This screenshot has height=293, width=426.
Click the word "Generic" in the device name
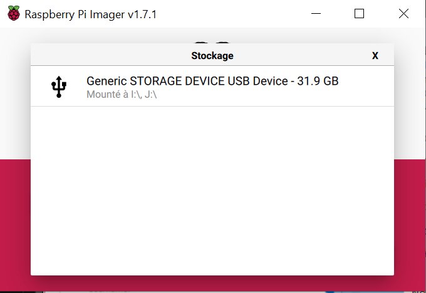pos(106,81)
